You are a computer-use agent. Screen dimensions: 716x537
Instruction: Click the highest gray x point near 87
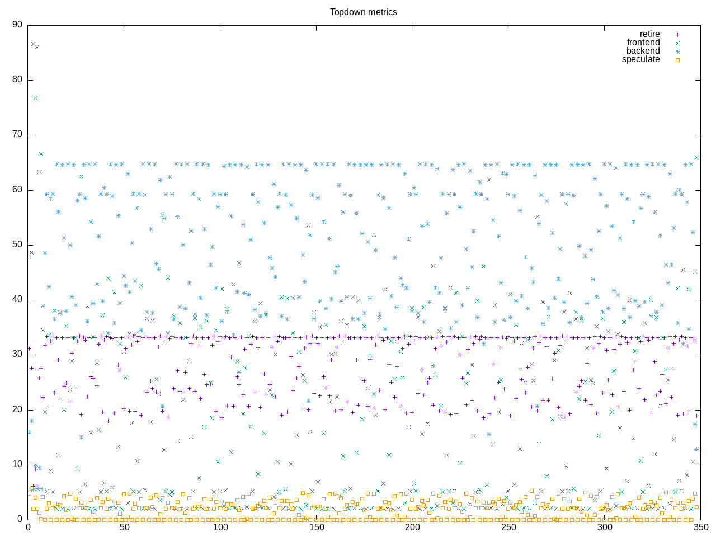[x=34, y=44]
